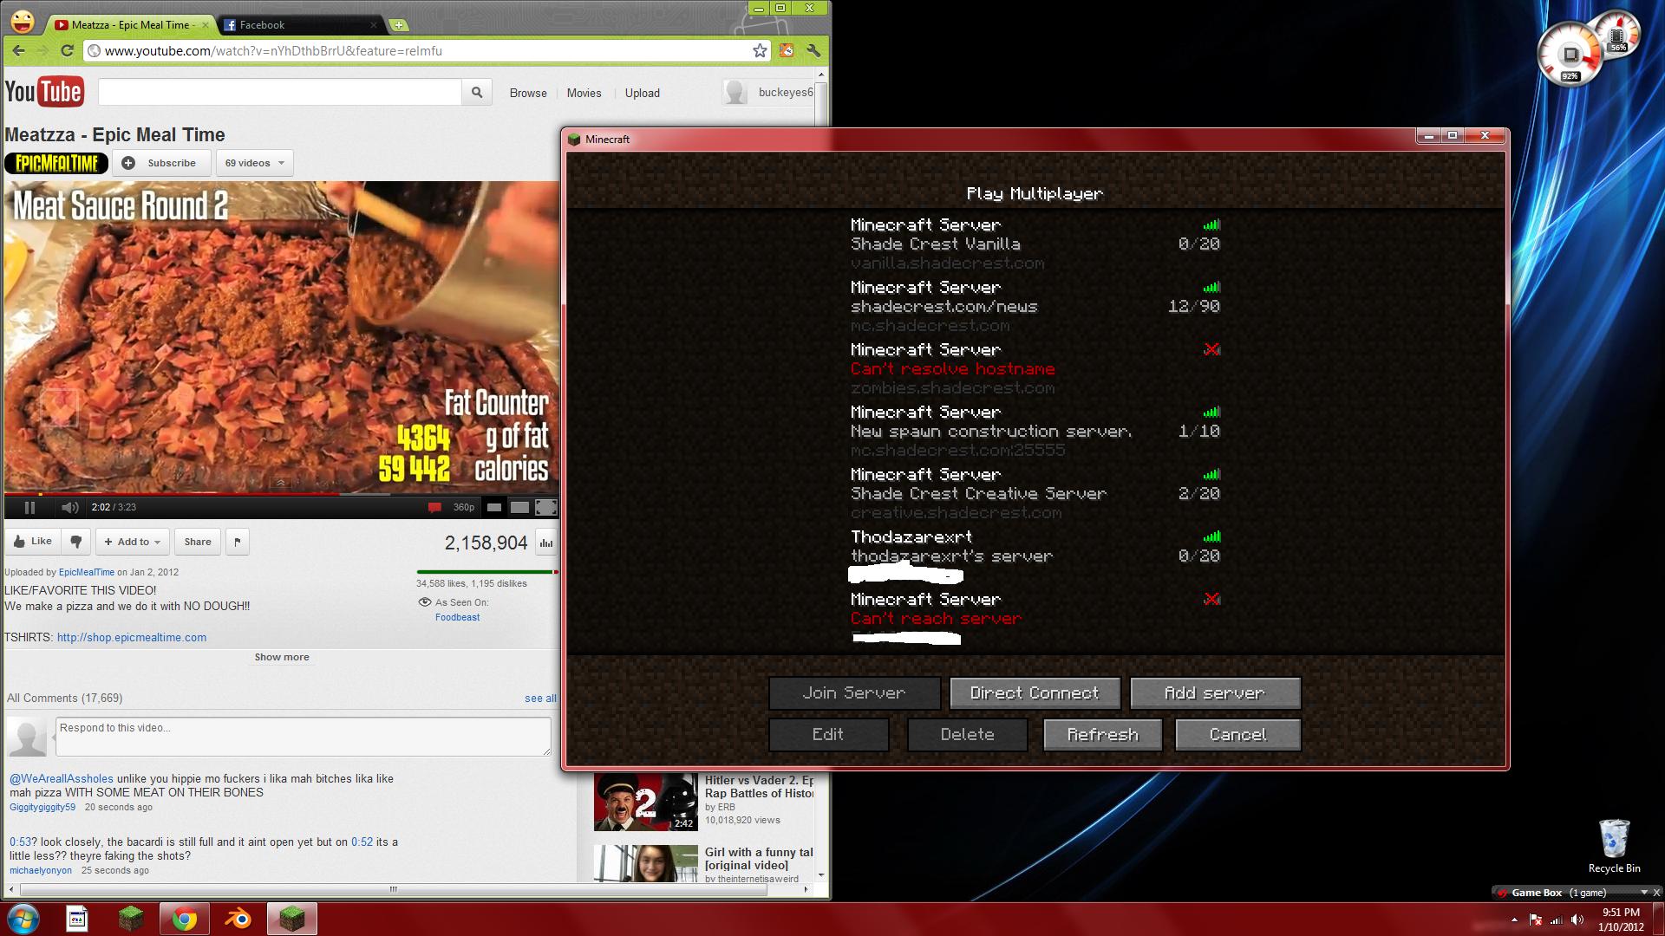Image resolution: width=1665 pixels, height=936 pixels.
Task: Reload the page in Chrome
Action: click(67, 51)
